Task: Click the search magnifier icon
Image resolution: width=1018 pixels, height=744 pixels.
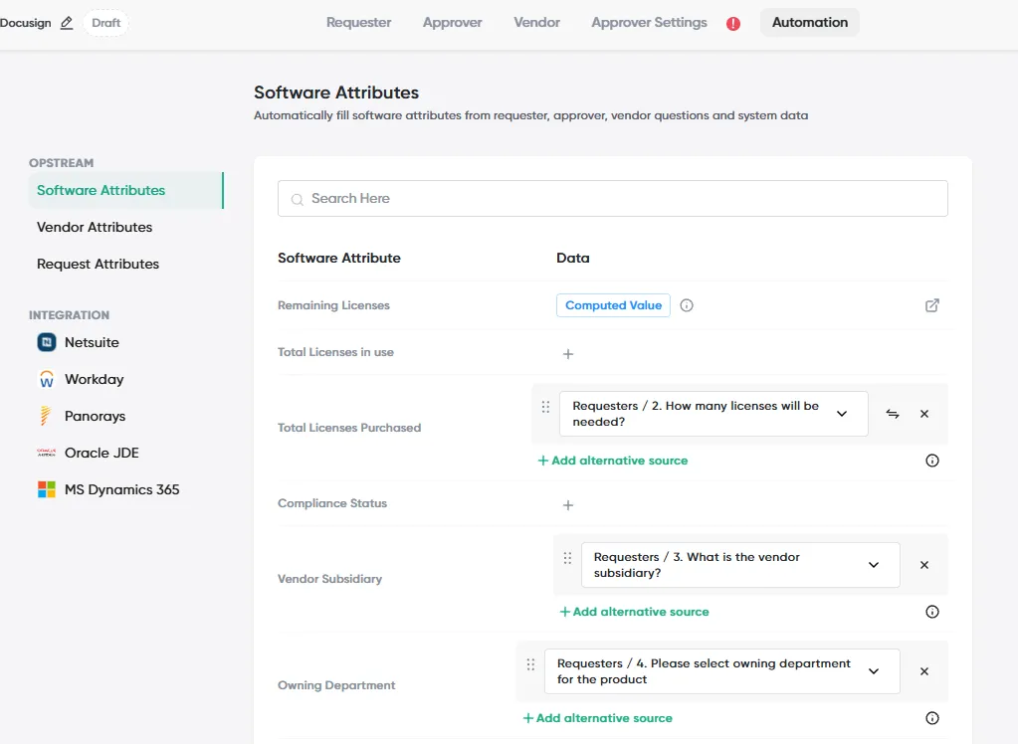Action: pos(297,199)
